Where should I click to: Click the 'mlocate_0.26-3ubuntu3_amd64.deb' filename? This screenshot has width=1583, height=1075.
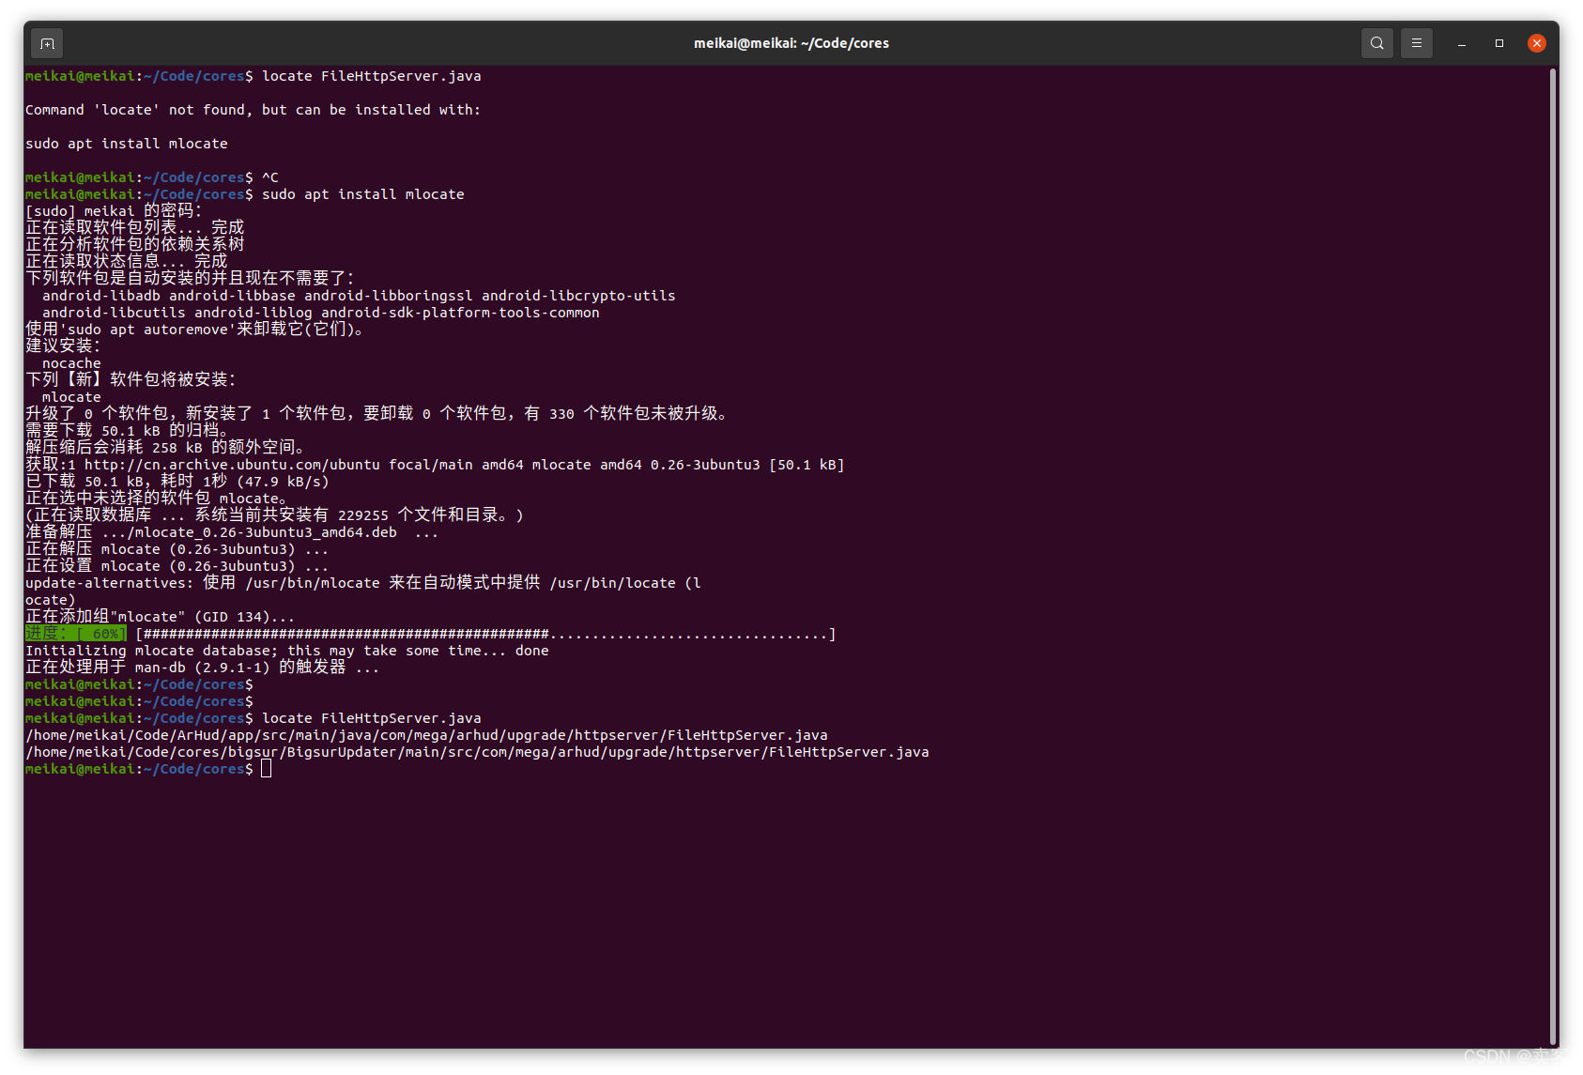click(266, 532)
